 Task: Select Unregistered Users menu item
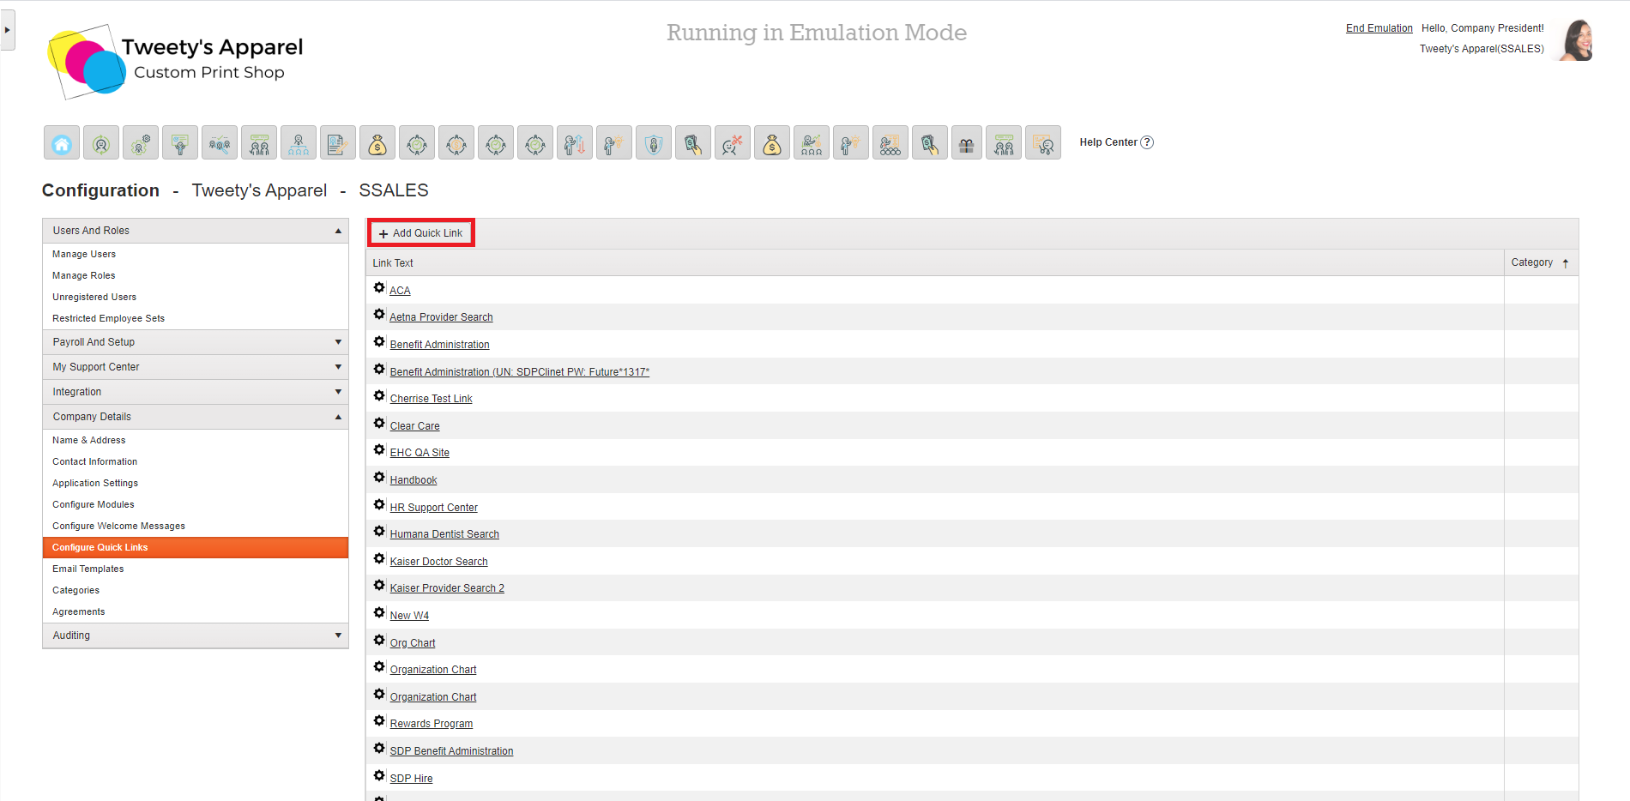point(94,297)
